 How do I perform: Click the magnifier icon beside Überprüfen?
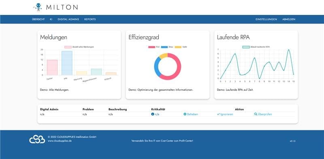point(256,114)
